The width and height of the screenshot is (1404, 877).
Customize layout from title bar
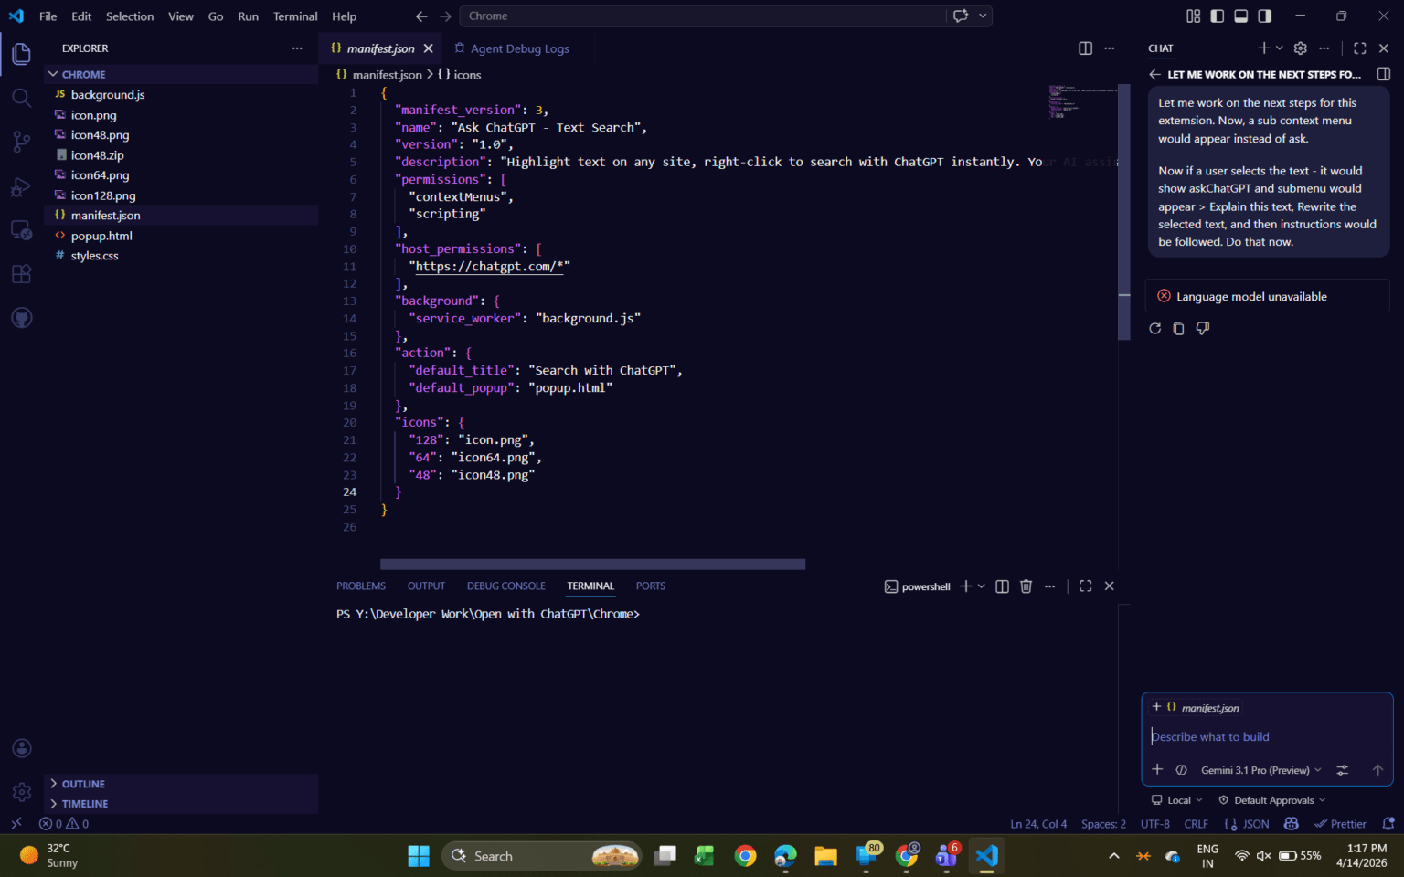tap(1194, 16)
